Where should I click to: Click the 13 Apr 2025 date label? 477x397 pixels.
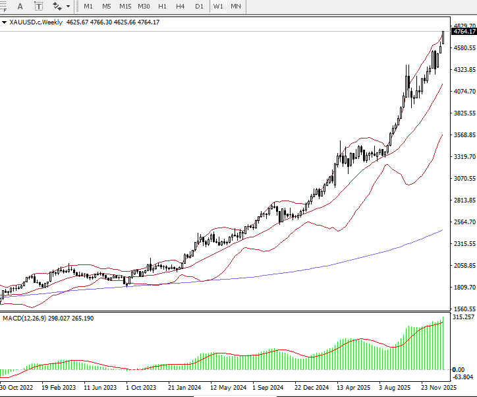point(354,388)
